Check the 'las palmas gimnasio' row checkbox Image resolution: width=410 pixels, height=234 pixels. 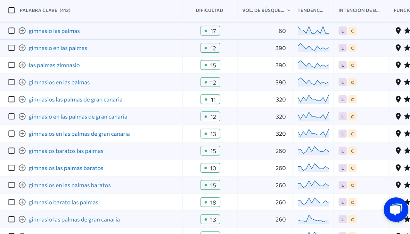click(x=12, y=65)
